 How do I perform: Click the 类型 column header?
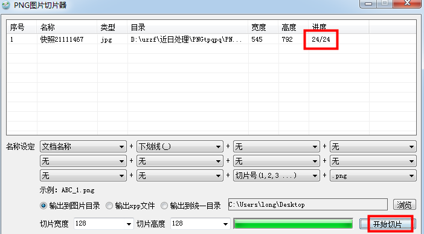tap(112, 27)
